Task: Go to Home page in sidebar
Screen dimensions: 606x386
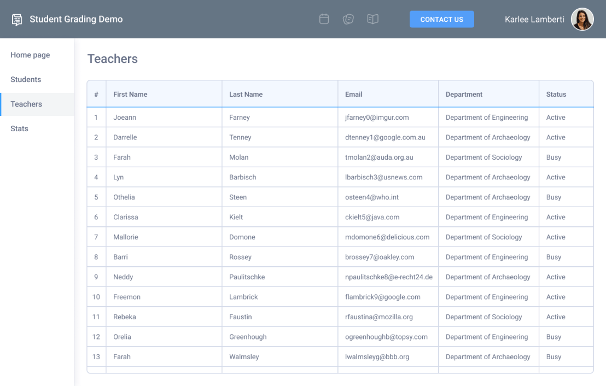Action: tap(30, 55)
